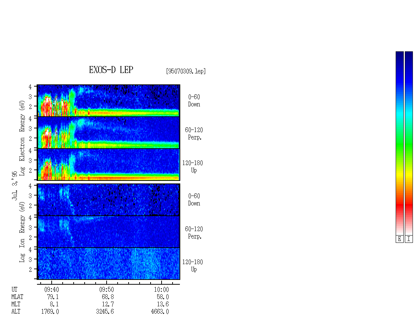Click the MLT value 8.1
Viewport: 414px width, 321px height.
[54, 304]
